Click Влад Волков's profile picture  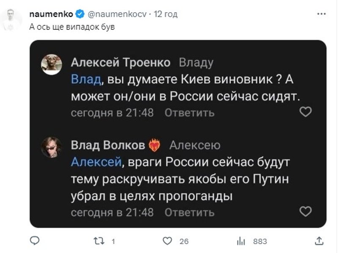click(x=51, y=148)
